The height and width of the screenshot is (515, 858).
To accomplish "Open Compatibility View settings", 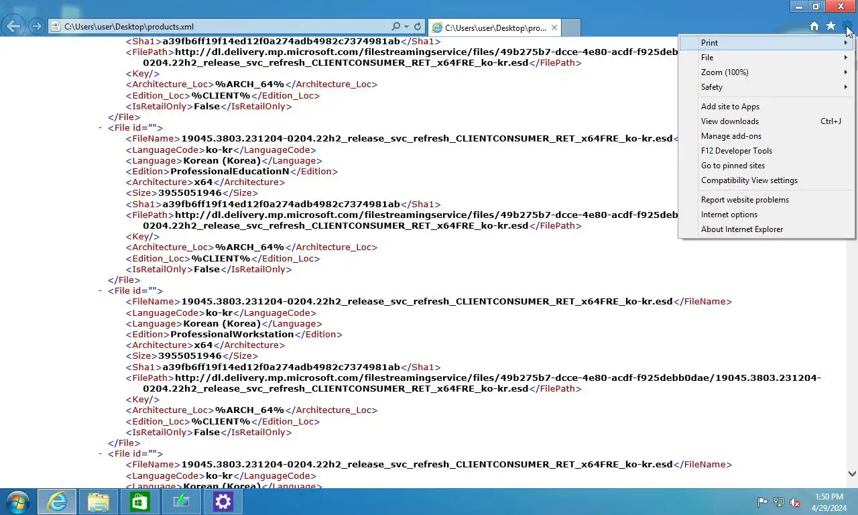I will coord(766,180).
